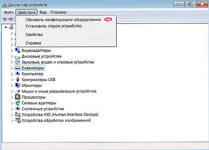Click the Сетевые адаптеры network icon

[x=18, y=103]
